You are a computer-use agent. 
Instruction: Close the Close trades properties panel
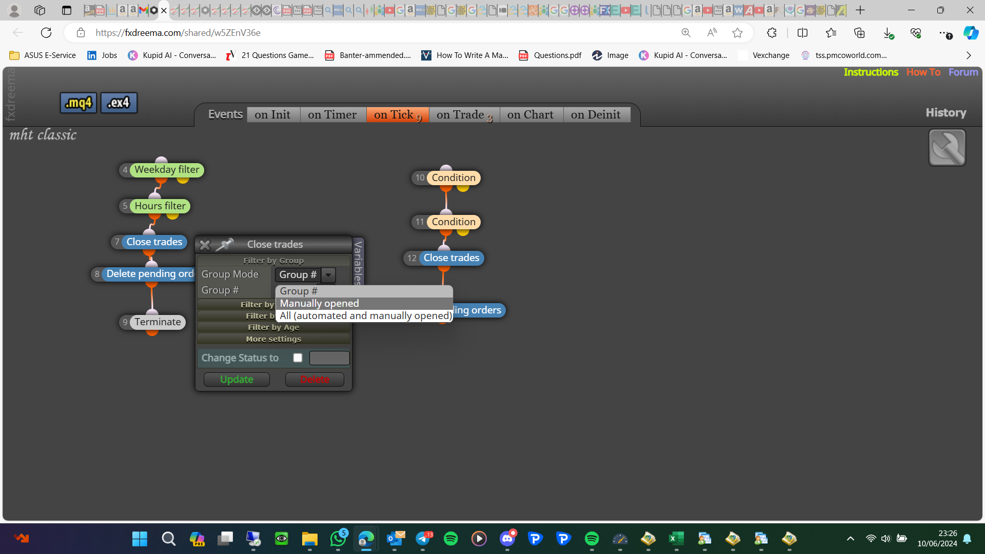coord(205,245)
